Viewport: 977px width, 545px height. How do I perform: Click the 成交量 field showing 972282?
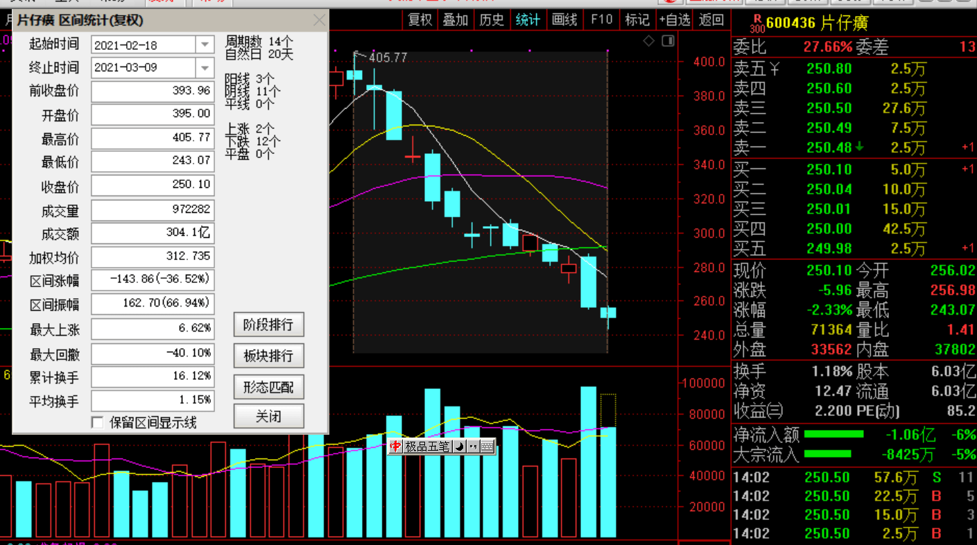153,209
